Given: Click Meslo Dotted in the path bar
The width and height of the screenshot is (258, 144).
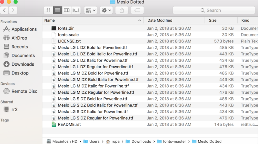Looking at the screenshot, I should point(207,141).
